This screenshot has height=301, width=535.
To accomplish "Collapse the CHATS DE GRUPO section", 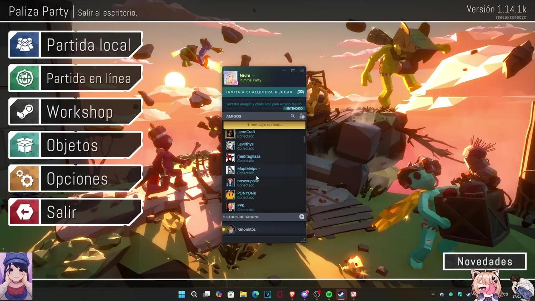I will (224, 217).
